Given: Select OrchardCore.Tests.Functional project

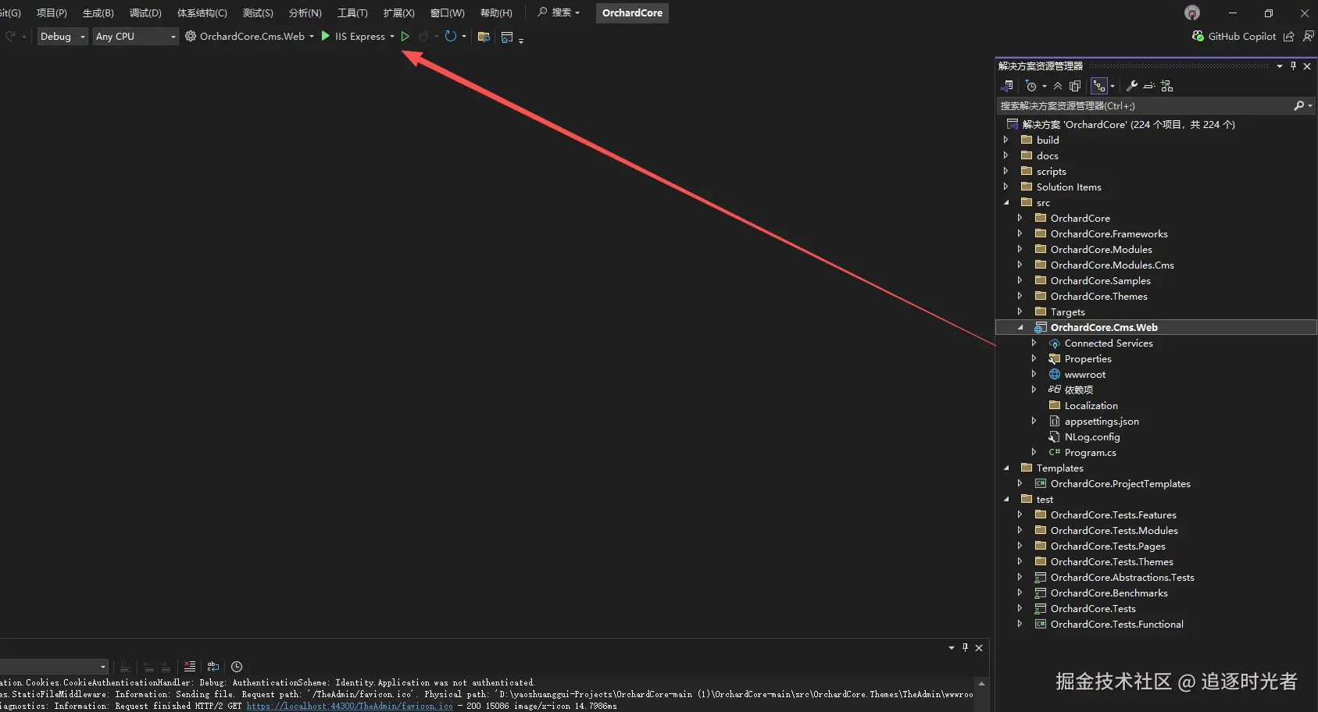Looking at the screenshot, I should [1116, 624].
